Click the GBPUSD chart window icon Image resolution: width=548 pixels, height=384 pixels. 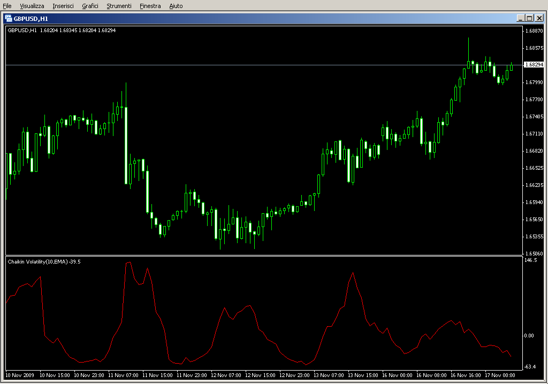pos(9,18)
